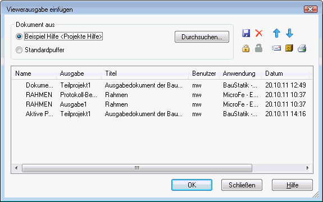
Task: Sort list by Datum column header
Action: click(x=285, y=74)
